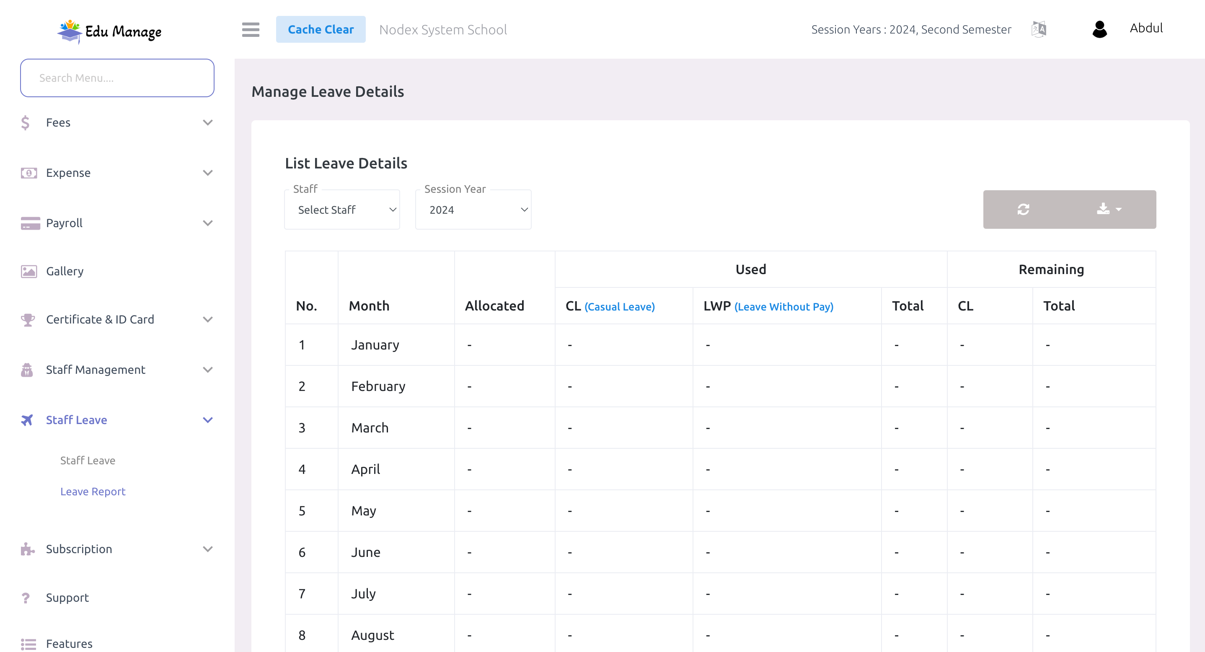The width and height of the screenshot is (1205, 652).
Task: Click the hamburger menu icon
Action: [x=251, y=30]
